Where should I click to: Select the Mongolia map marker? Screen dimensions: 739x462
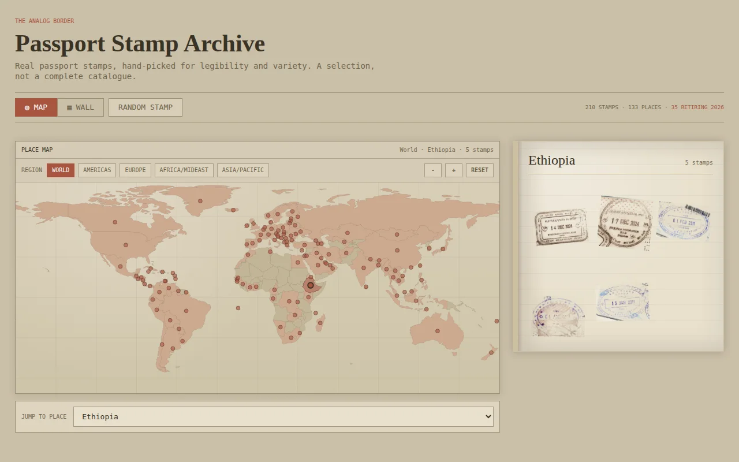[397, 234]
